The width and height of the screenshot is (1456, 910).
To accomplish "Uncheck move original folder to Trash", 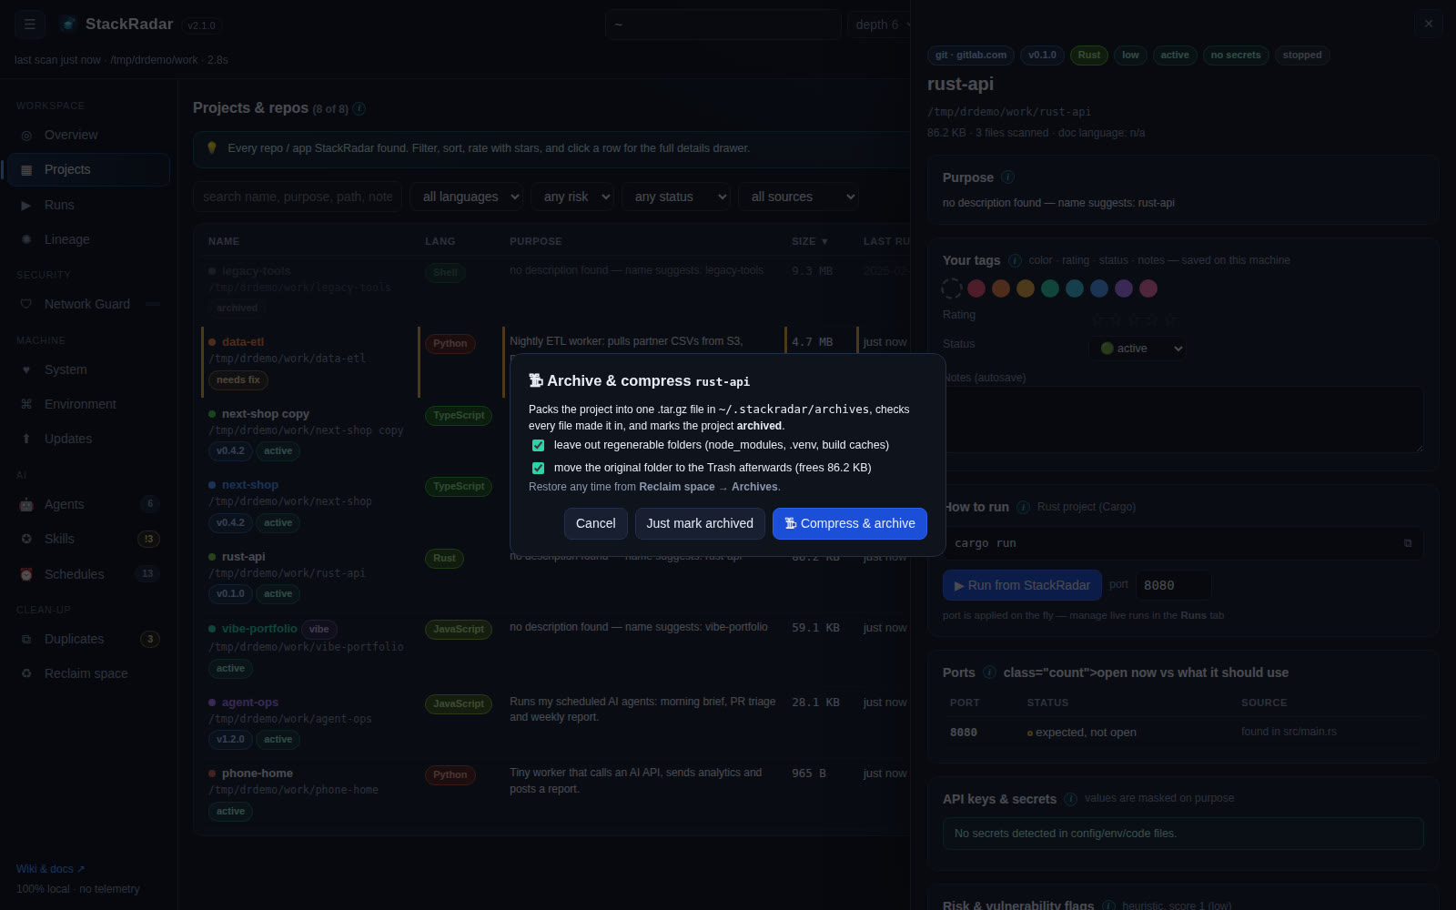I will (538, 469).
